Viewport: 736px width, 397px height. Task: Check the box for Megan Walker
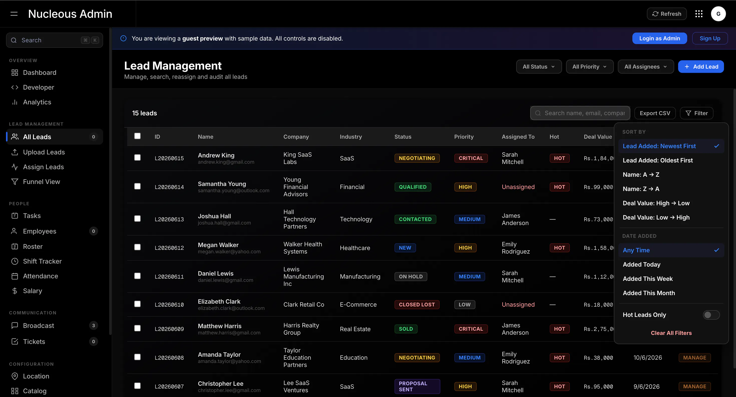coord(137,247)
